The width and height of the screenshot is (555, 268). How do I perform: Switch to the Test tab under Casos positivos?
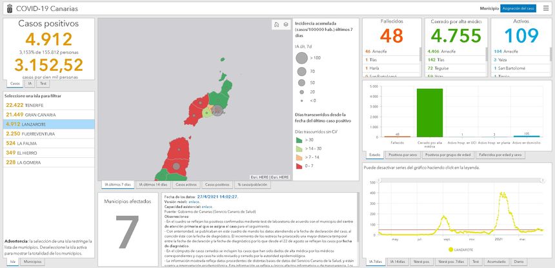point(43,84)
